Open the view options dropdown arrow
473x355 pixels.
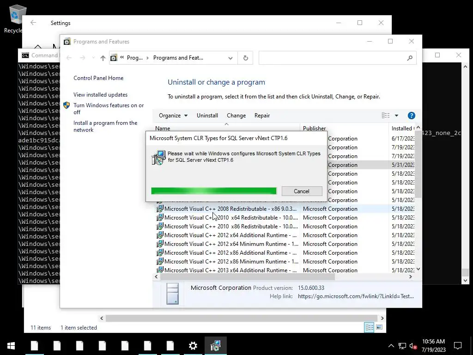pyautogui.click(x=396, y=115)
